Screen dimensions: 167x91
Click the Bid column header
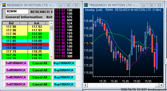(x=11, y=23)
